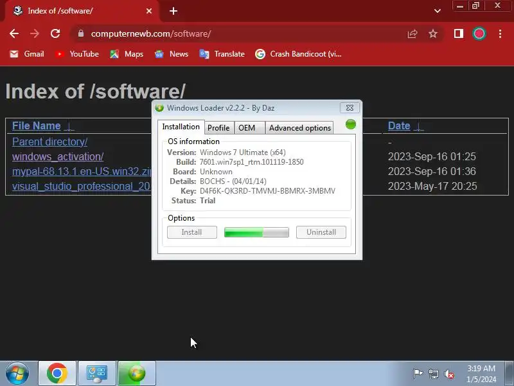Close the Windows Loader dialog

click(x=350, y=107)
